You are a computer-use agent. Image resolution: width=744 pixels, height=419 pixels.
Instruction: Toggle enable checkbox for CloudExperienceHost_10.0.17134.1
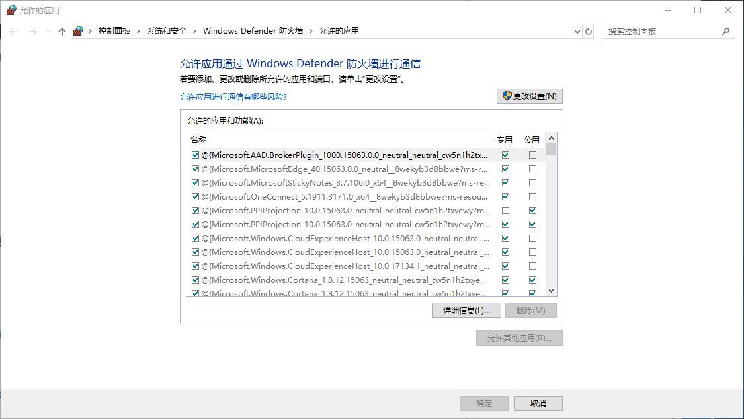(195, 266)
